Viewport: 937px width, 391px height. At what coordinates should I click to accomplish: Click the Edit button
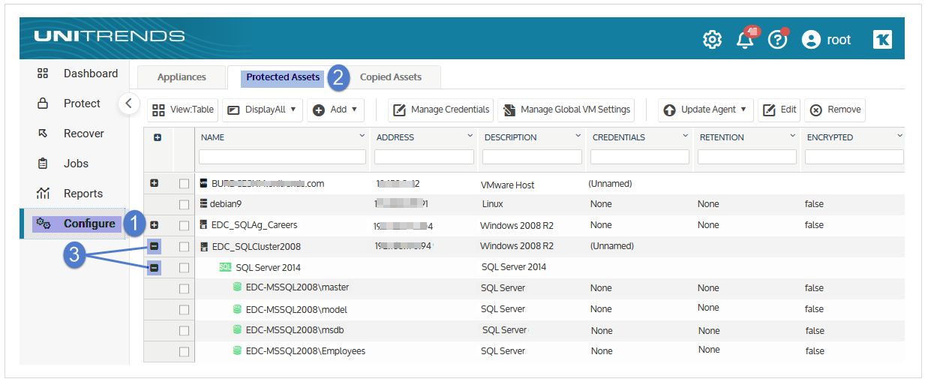coord(779,110)
